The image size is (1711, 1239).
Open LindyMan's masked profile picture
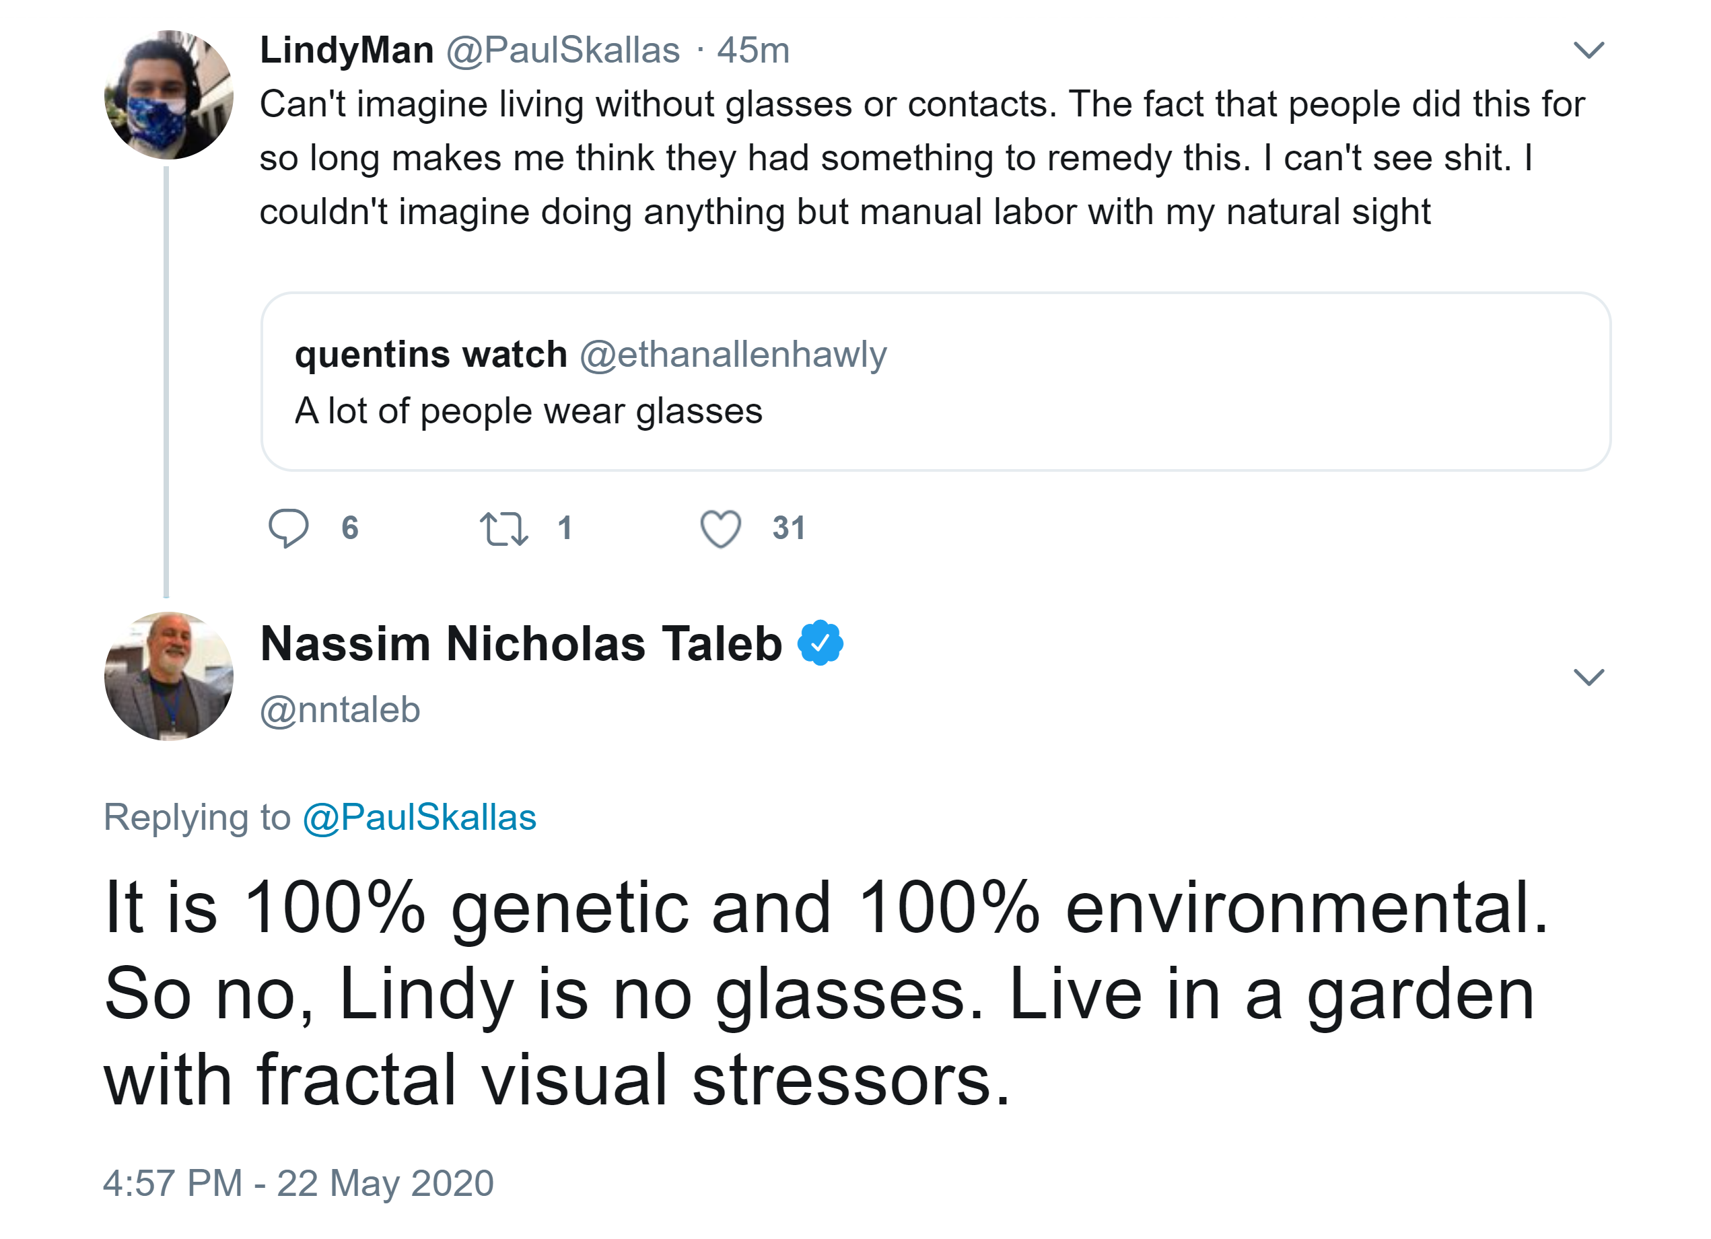click(x=169, y=95)
